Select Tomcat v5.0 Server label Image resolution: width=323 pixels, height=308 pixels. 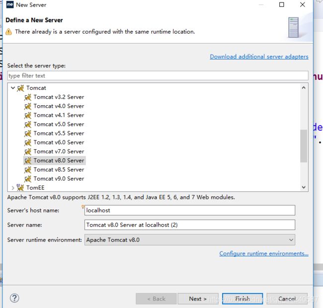point(59,124)
